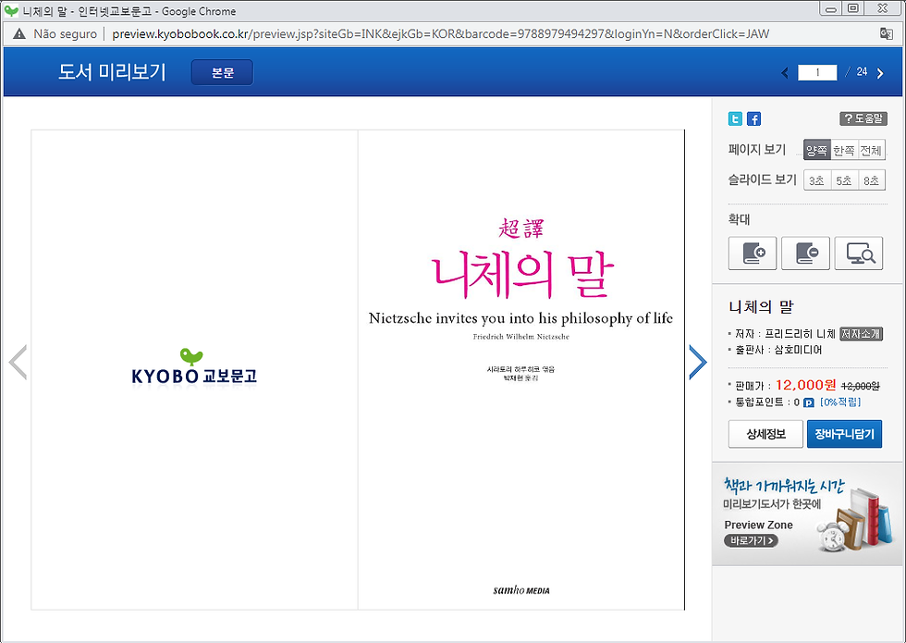This screenshot has width=906, height=643.
Task: Select 양쪽 two-page view
Action: 816,150
